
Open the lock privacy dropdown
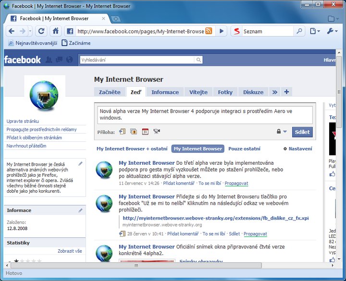(x=282, y=132)
